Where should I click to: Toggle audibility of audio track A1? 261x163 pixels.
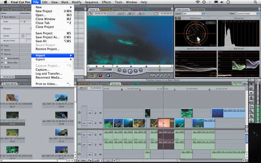tap(79, 134)
